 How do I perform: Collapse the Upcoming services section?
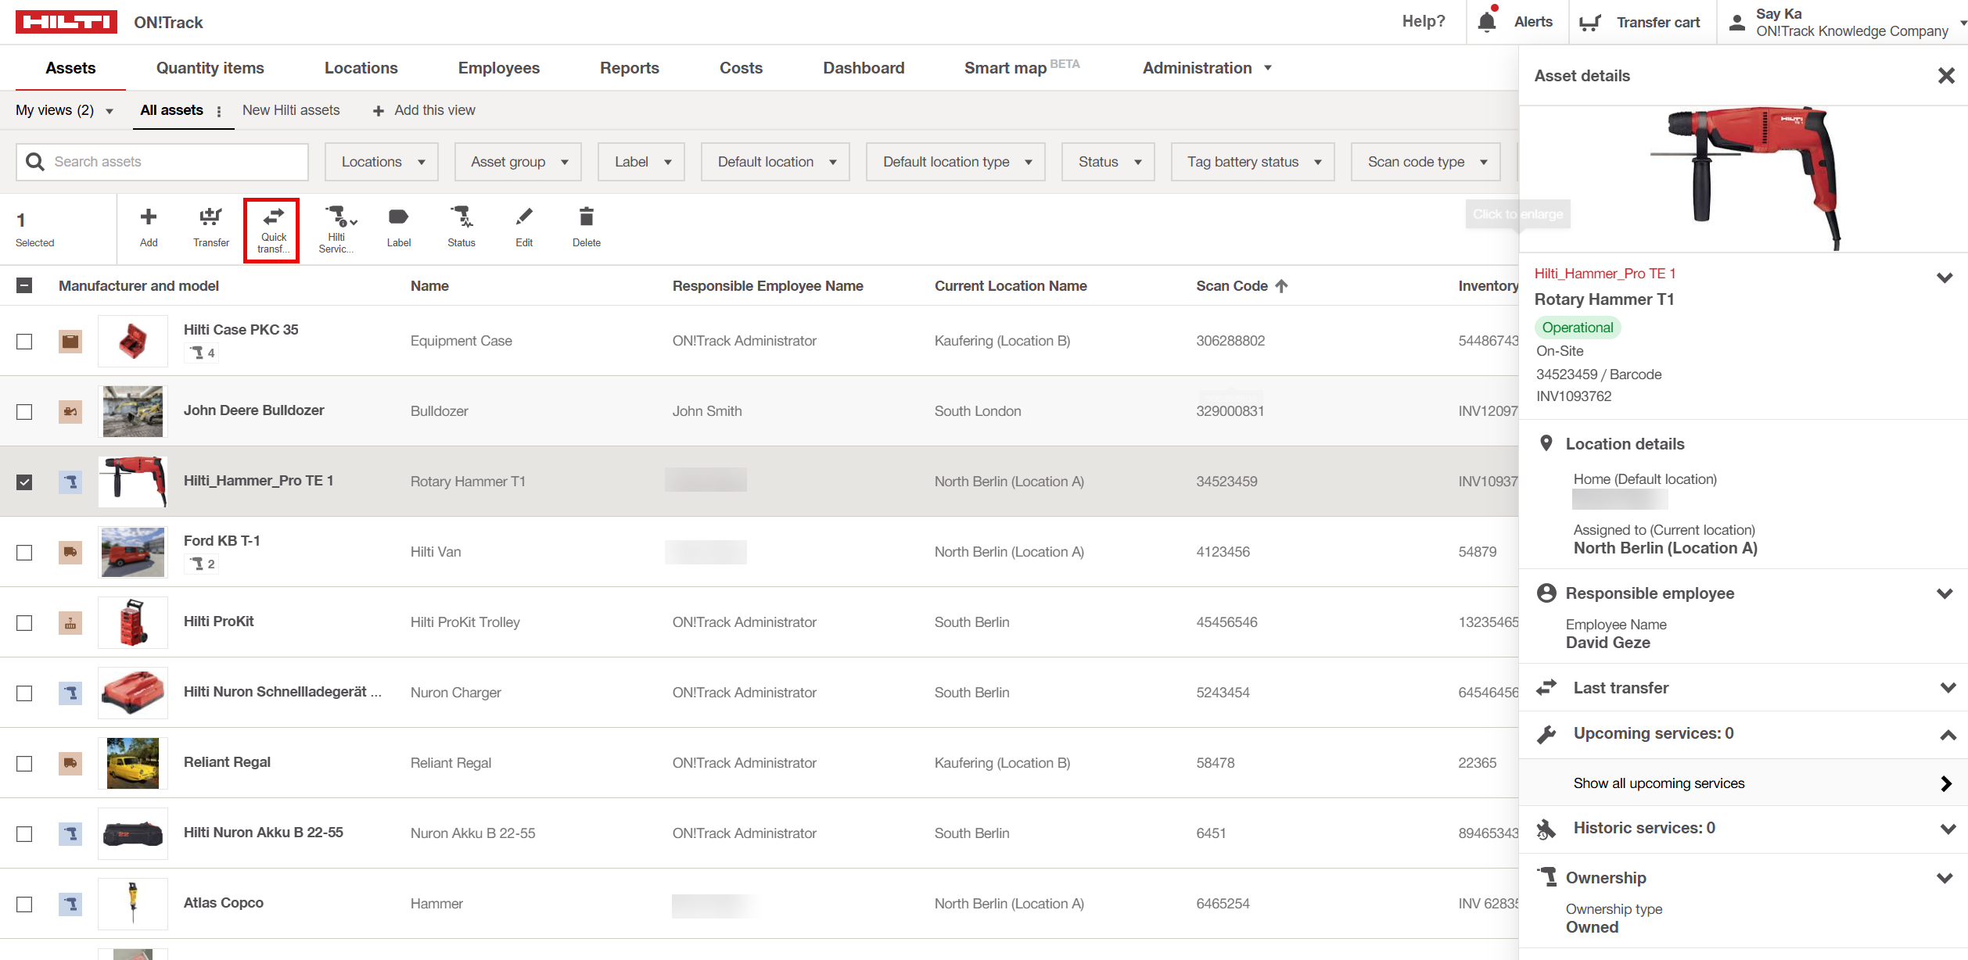(x=1948, y=735)
